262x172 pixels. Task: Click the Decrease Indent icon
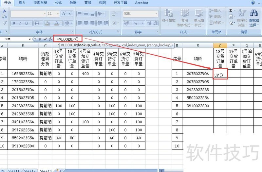[x=100, y=23]
